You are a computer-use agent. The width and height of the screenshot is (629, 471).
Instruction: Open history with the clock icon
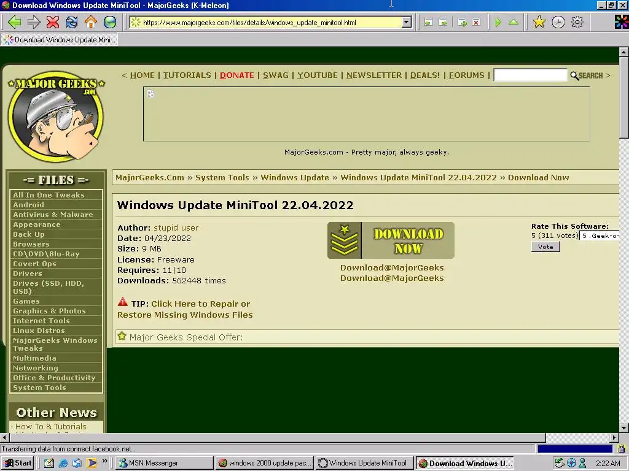[x=558, y=22]
